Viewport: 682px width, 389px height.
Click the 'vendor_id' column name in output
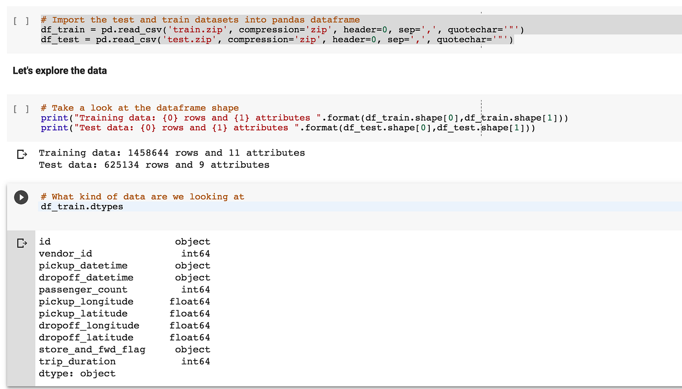click(x=66, y=254)
